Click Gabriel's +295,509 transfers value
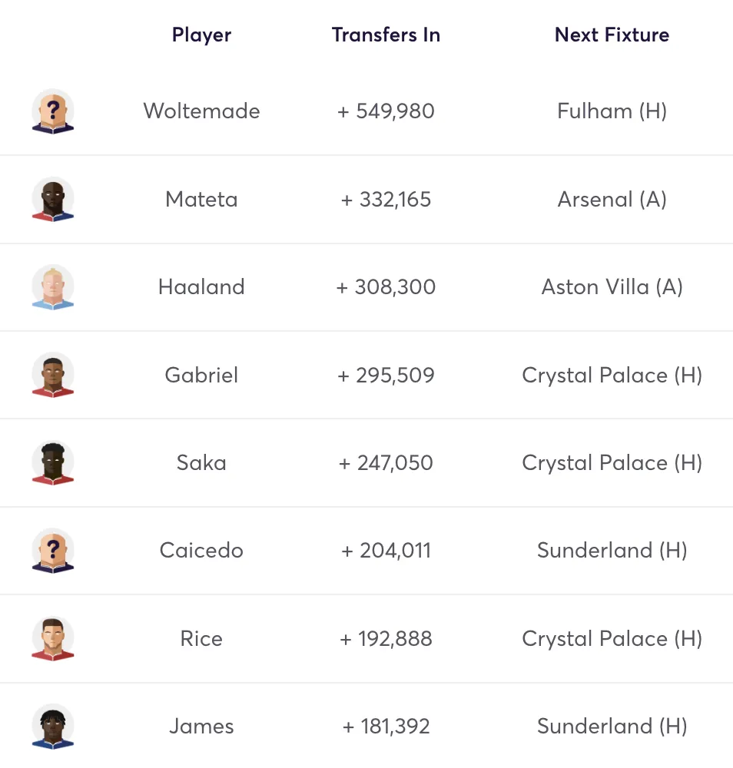The image size is (733, 768). pos(386,376)
